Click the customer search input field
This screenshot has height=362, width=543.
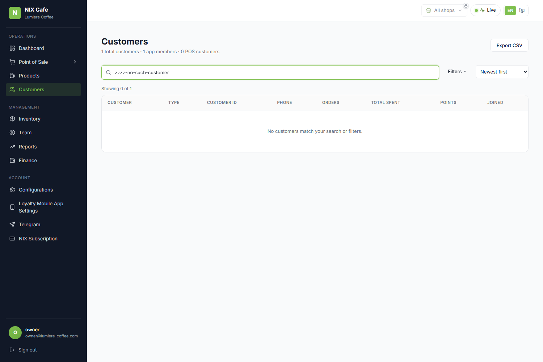pyautogui.click(x=270, y=72)
